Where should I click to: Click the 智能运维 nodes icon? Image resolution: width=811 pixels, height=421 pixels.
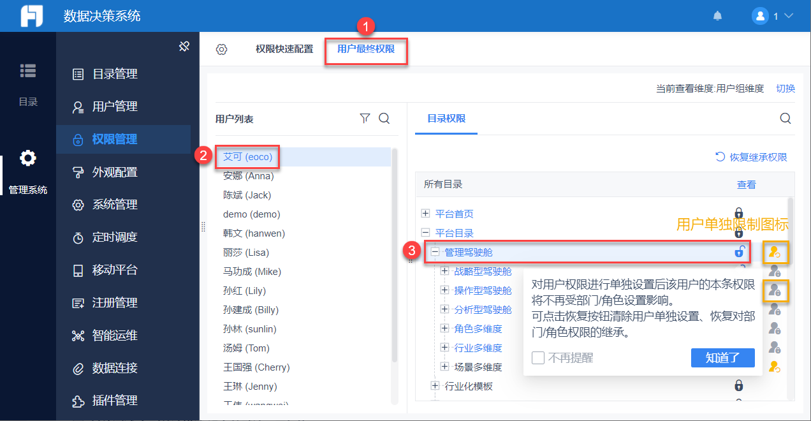[78, 336]
